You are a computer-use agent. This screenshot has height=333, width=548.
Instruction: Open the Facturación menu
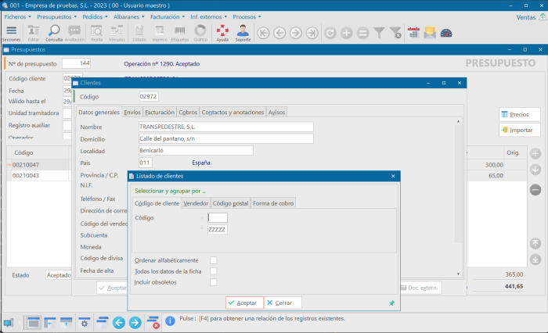click(x=168, y=16)
